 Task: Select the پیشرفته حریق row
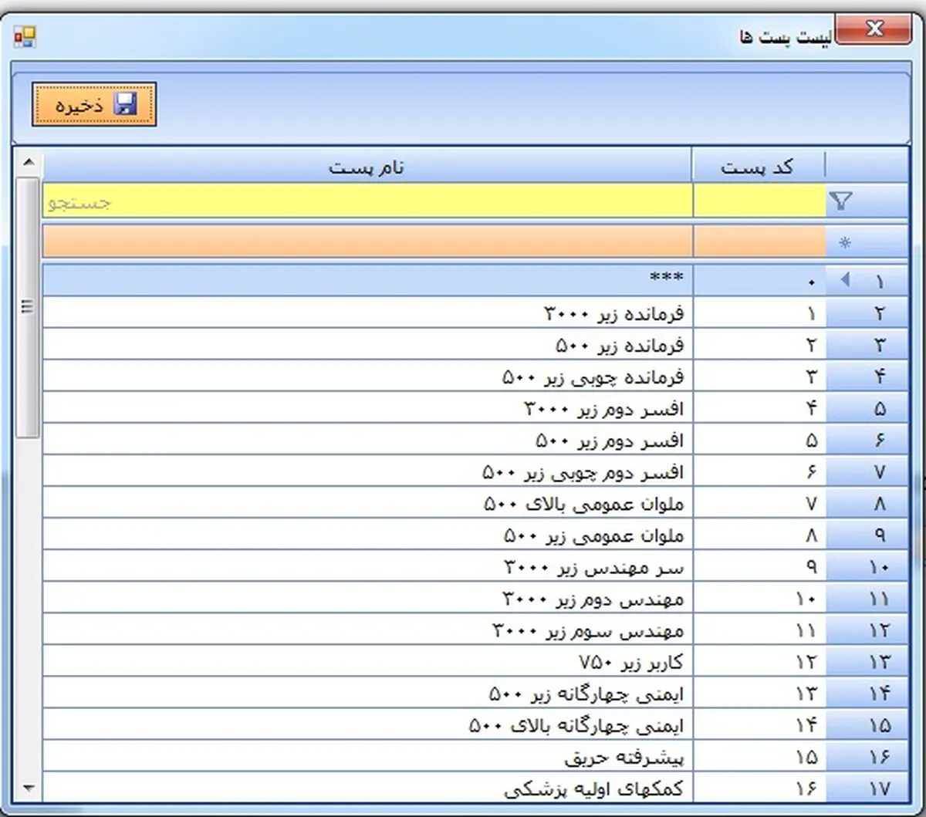coord(475,757)
